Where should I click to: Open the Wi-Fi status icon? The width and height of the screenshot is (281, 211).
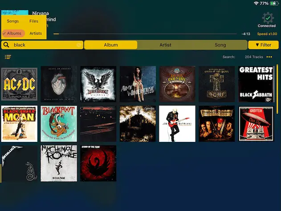click(x=256, y=3)
